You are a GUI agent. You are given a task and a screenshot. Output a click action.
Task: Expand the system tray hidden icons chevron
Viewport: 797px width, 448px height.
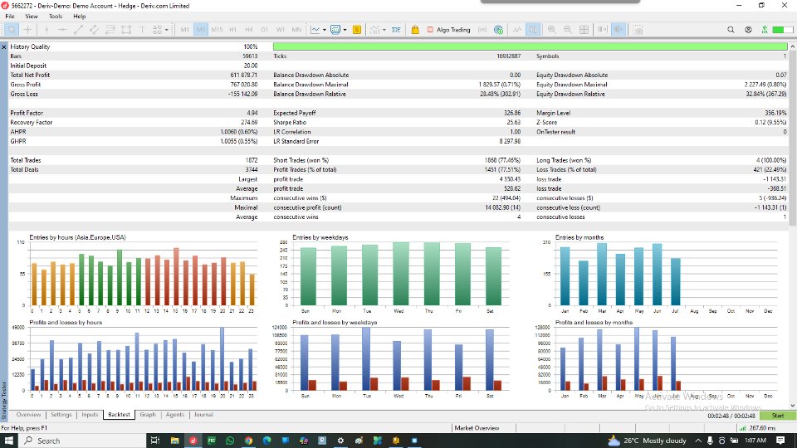[x=698, y=441]
